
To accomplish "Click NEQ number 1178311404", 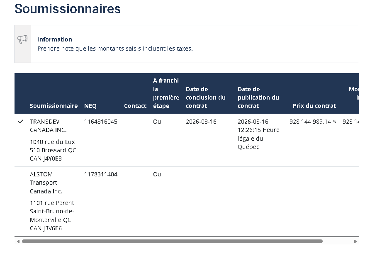I will pyautogui.click(x=101, y=174).
